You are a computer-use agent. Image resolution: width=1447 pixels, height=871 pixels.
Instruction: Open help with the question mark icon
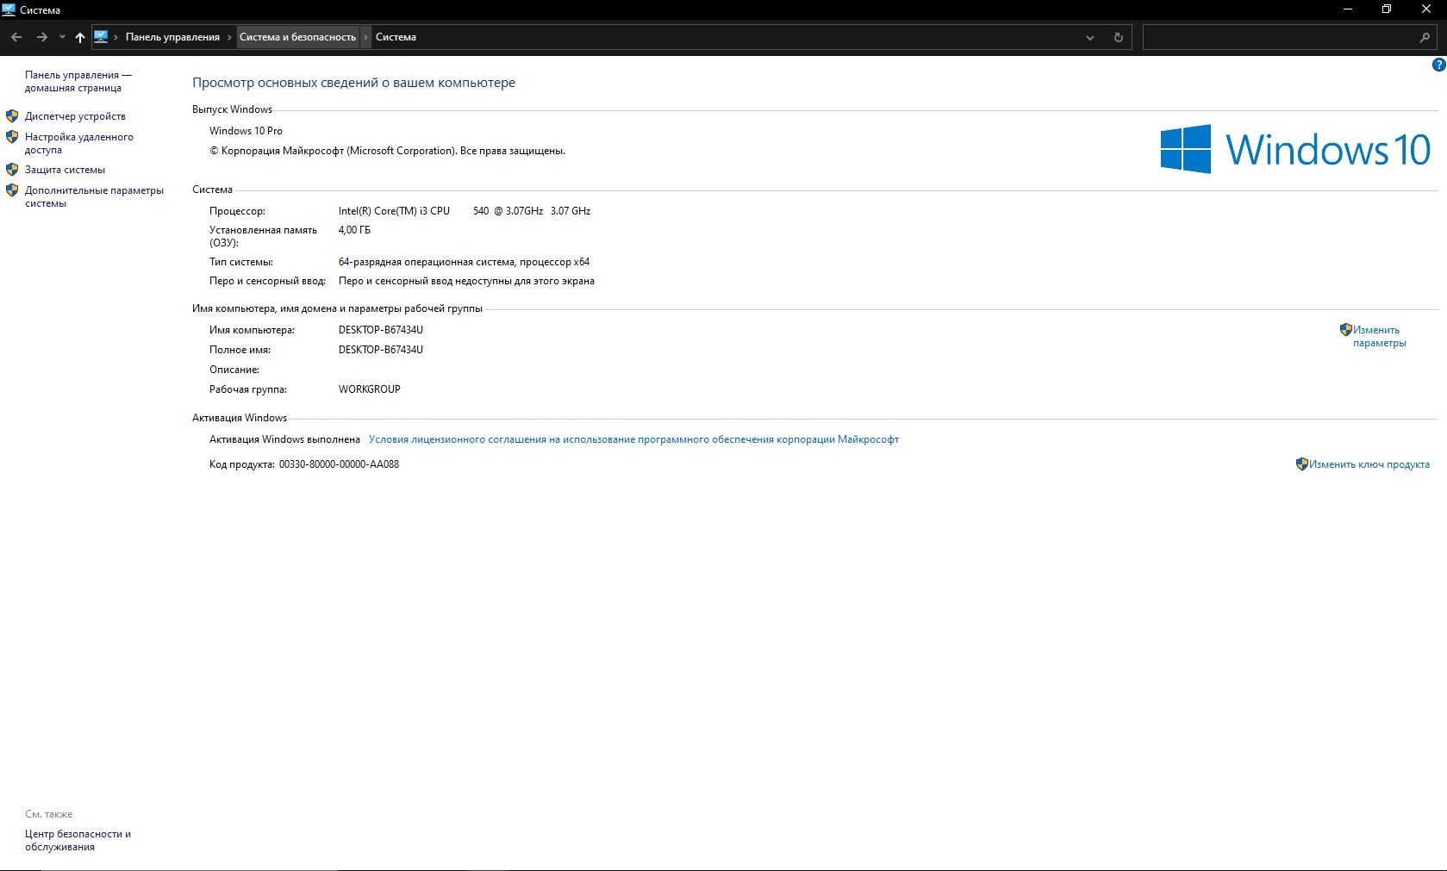(x=1438, y=65)
